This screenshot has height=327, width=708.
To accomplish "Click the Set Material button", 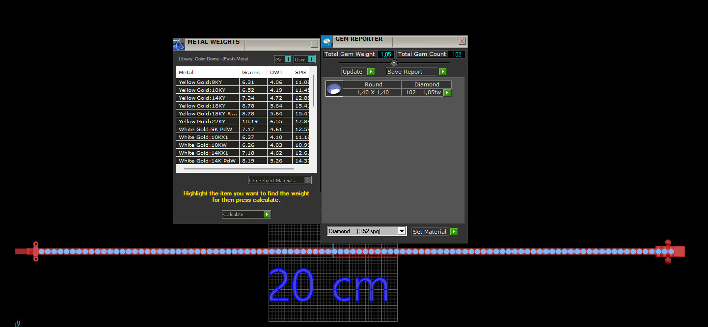I will pos(435,231).
